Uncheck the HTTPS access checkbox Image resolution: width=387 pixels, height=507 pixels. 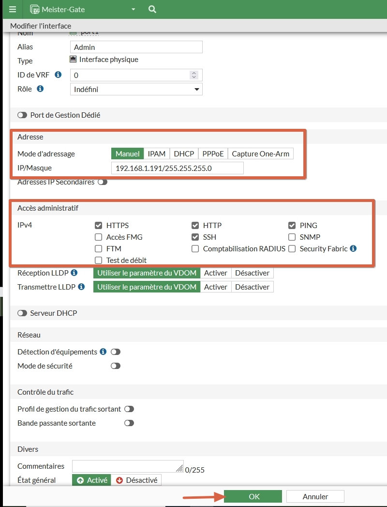[98, 225]
